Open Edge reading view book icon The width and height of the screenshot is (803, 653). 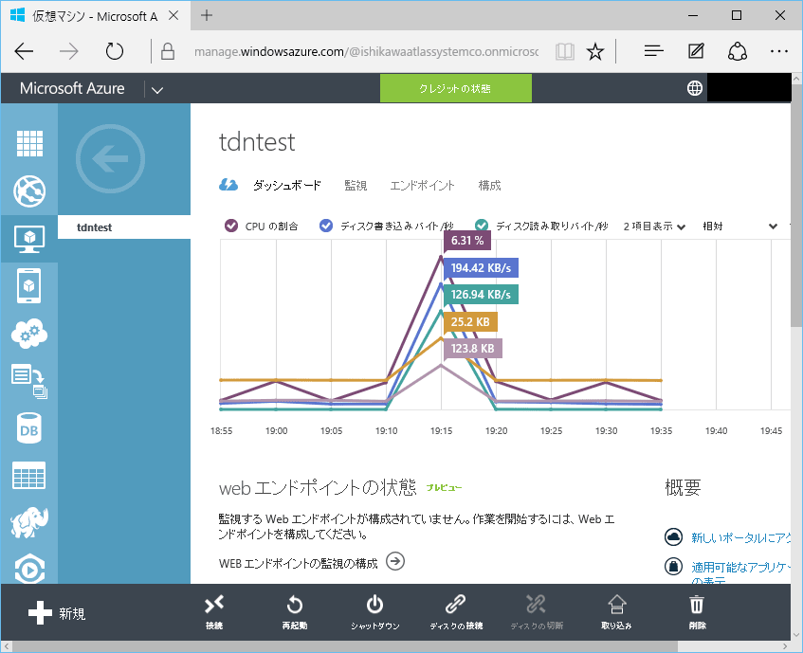pos(564,51)
